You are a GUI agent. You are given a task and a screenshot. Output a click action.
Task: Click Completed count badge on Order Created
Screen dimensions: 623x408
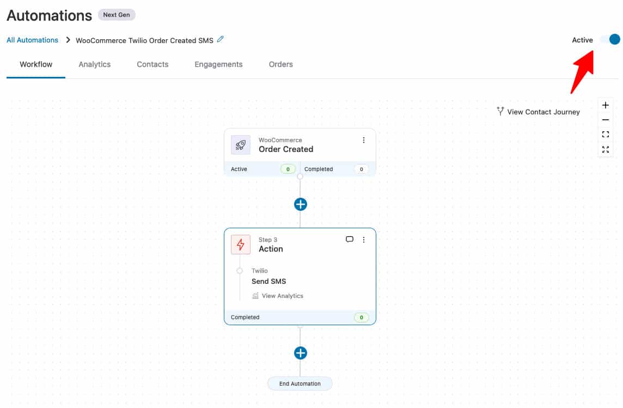pos(361,169)
